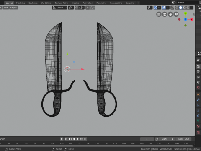The height and width of the screenshot is (151, 201).
Task: Open the pivot point dropdown
Action: (71, 8)
